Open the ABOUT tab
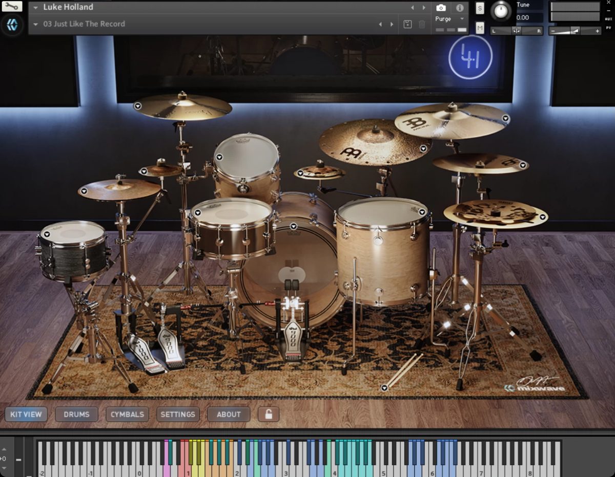The image size is (615, 477). coord(229,414)
